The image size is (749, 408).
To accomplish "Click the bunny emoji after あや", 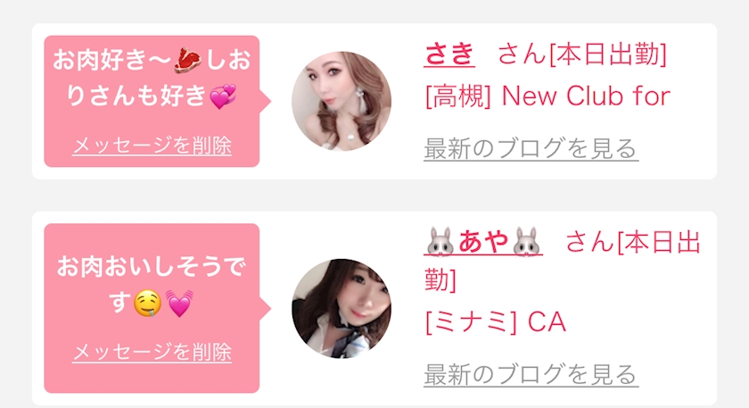I will point(526,241).
